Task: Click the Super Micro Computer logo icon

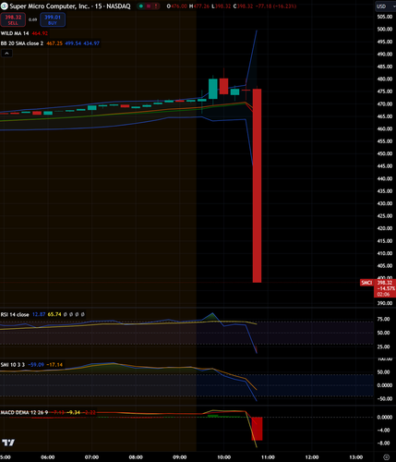Action: pos(4,6)
